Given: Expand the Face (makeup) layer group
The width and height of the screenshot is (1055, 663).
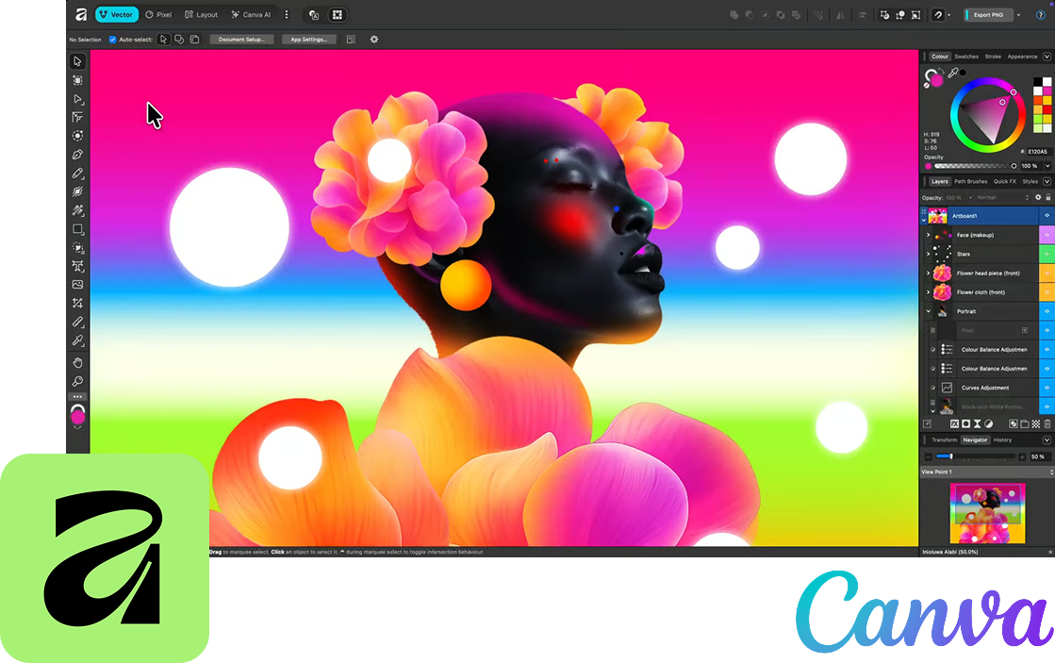Looking at the screenshot, I should [928, 235].
